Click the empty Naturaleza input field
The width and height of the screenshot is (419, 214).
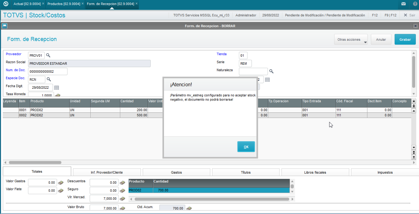[253, 71]
